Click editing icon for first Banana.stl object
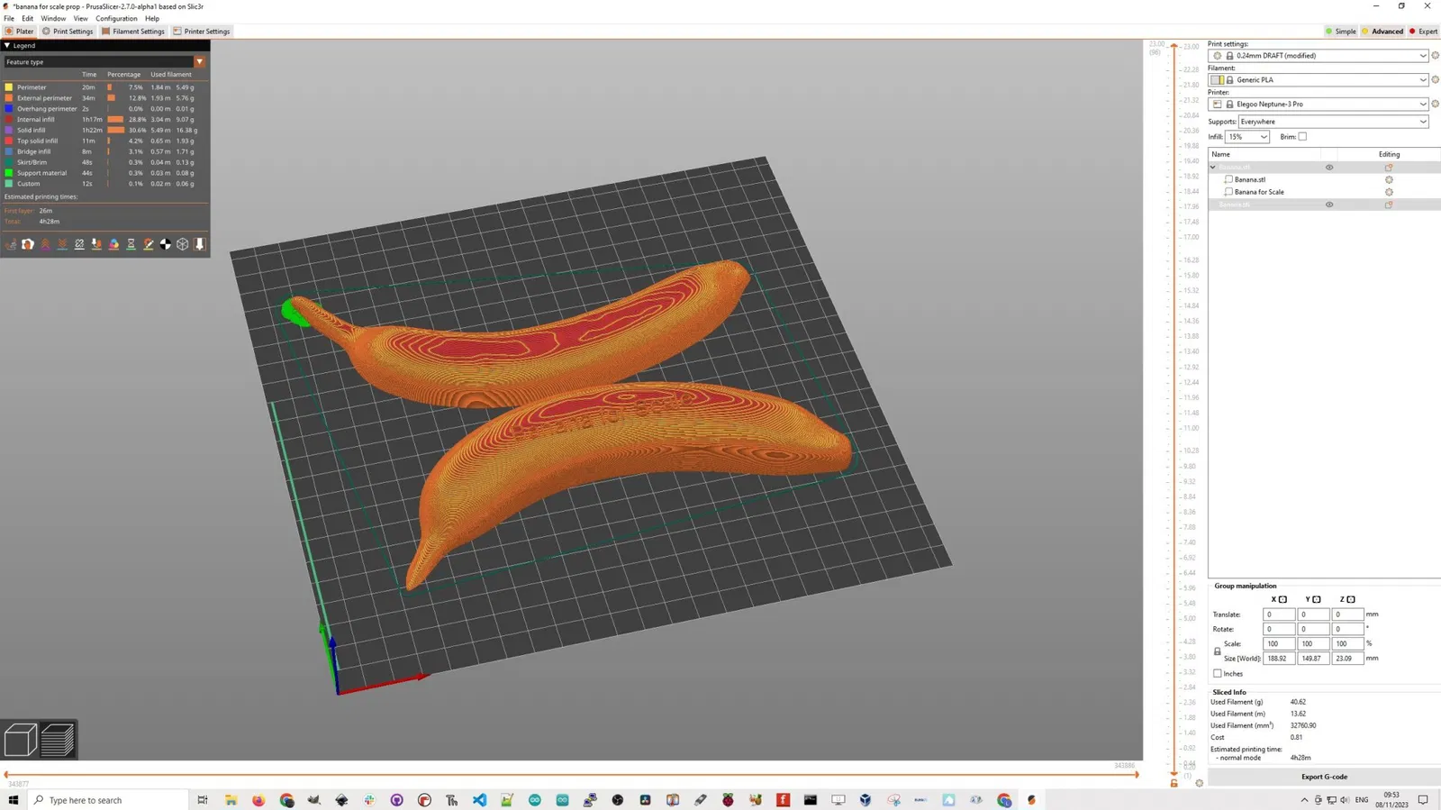The image size is (1441, 810). [x=1389, y=168]
